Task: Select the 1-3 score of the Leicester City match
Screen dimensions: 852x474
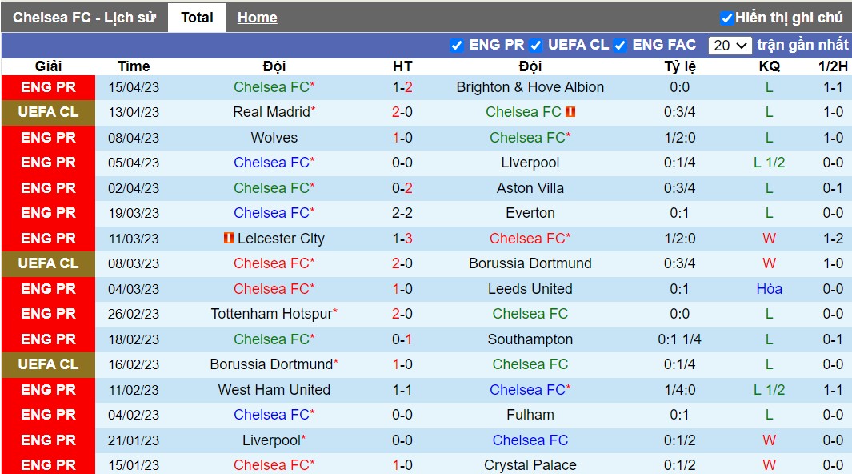Action: click(x=402, y=238)
